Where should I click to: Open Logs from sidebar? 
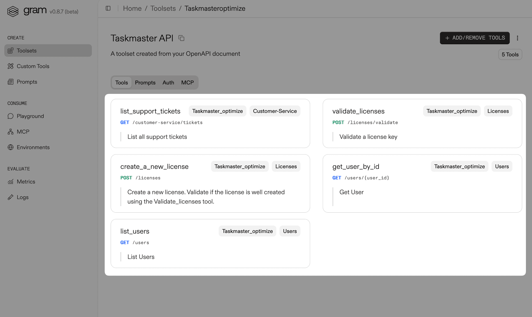[x=22, y=197]
